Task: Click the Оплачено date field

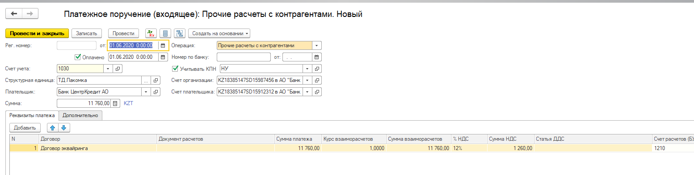Action: (x=133, y=57)
